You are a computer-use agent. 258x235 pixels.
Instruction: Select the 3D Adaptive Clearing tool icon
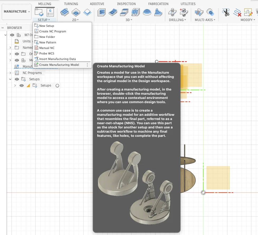pyautogui.click(x=102, y=12)
